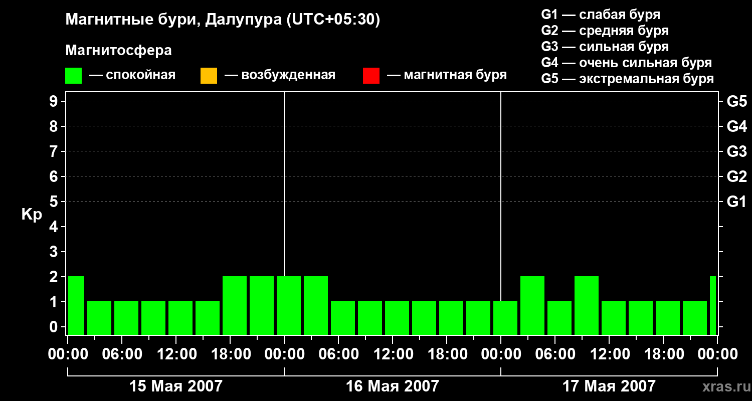The height and width of the screenshot is (401, 752).
Task: Click the orange 'возбужденная' legend swatch
Action: click(x=209, y=75)
